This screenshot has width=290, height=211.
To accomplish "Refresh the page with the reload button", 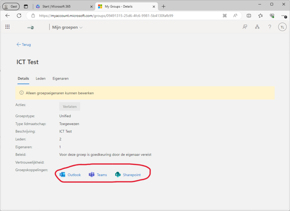I will (x=19, y=16).
